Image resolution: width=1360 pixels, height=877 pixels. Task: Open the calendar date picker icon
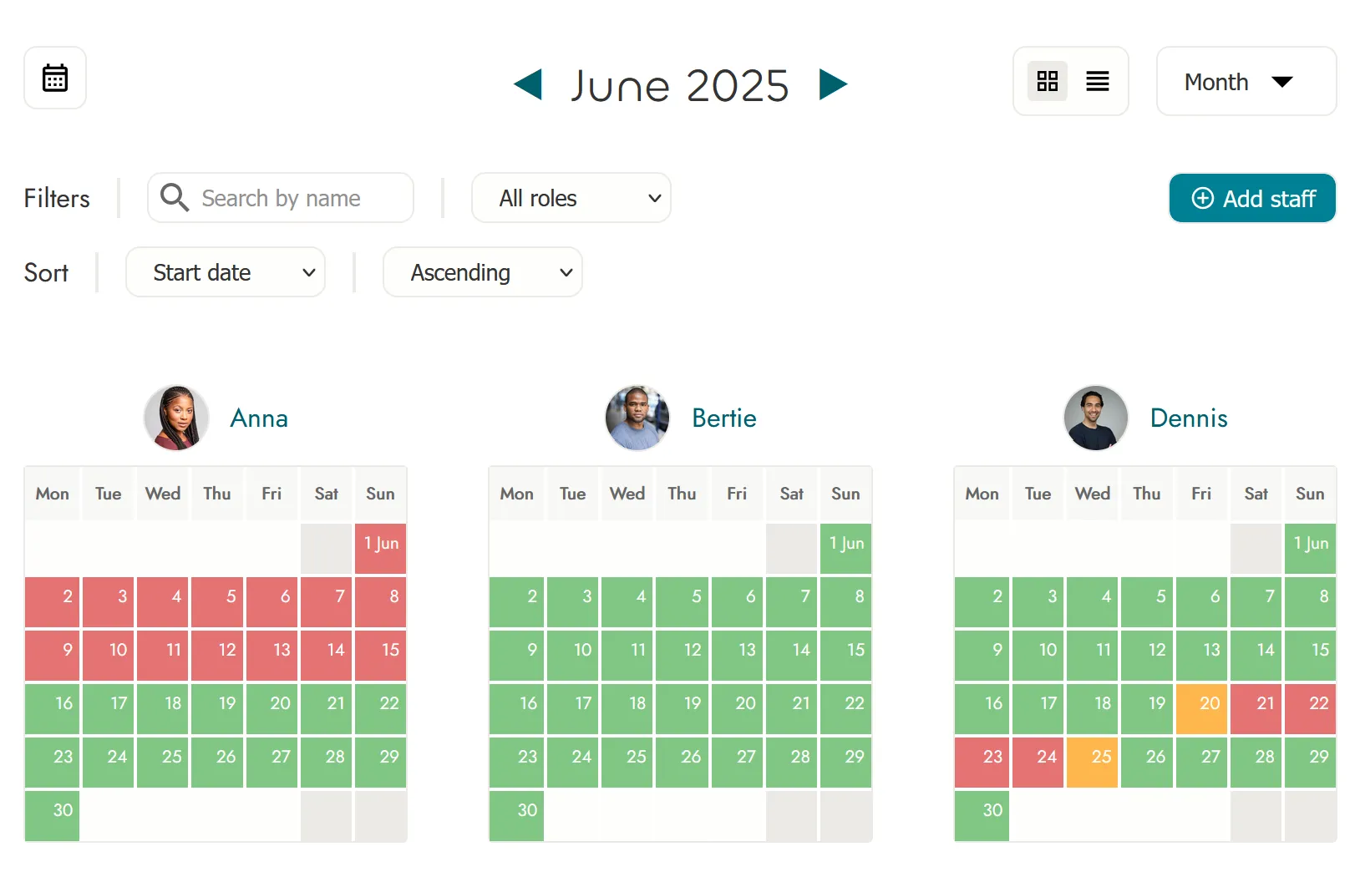(54, 78)
